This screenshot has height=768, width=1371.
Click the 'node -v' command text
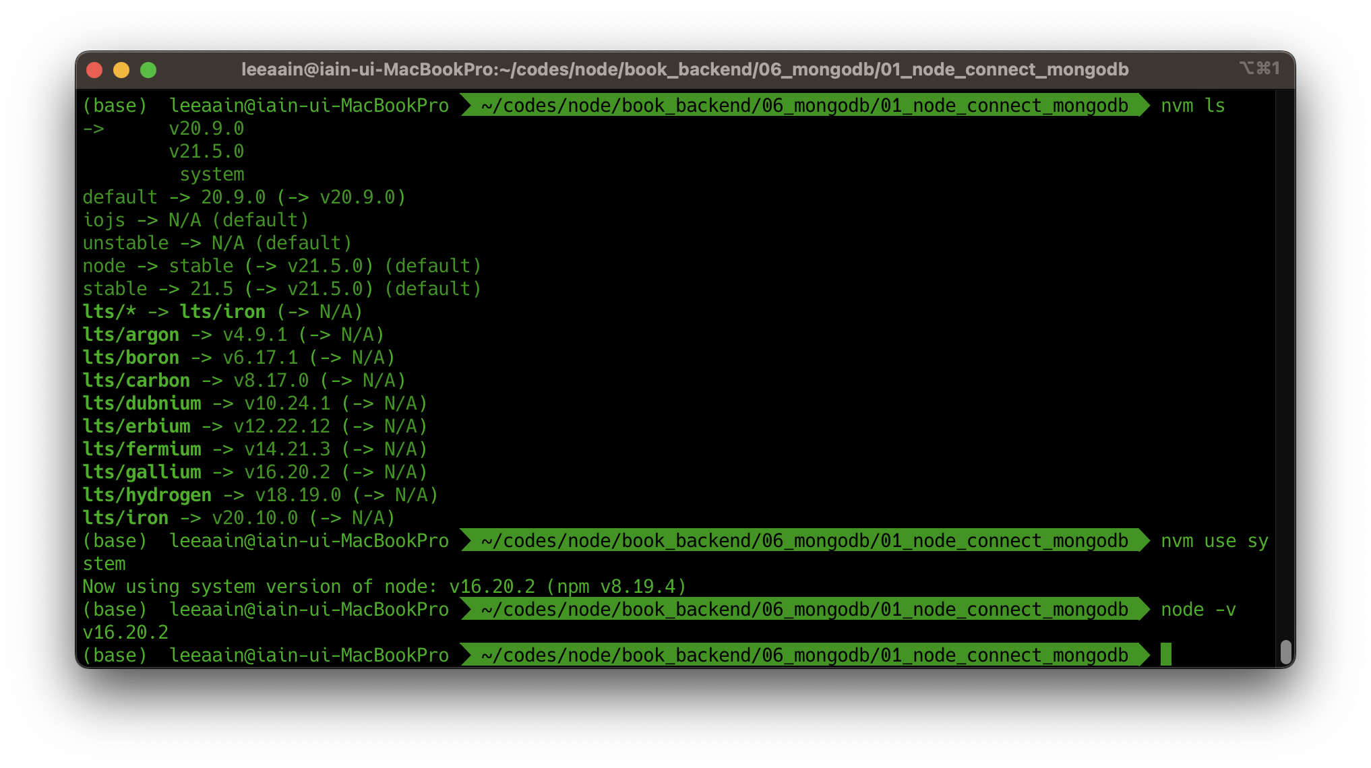click(x=1198, y=610)
